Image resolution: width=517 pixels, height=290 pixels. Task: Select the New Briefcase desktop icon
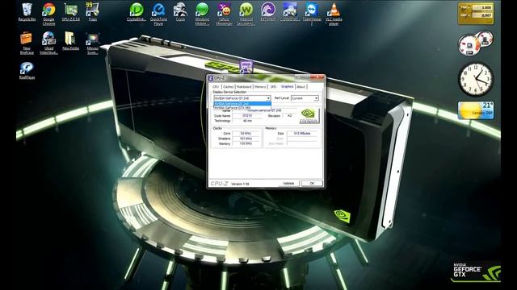click(27, 43)
